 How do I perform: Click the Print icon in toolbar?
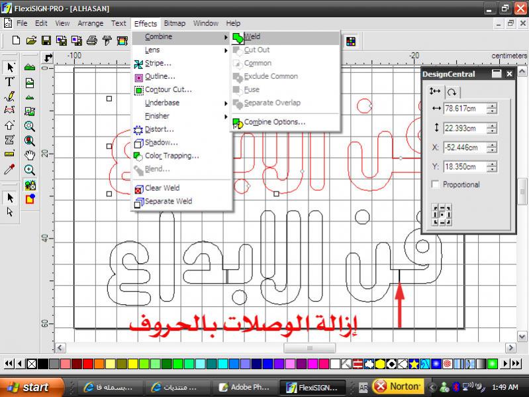(x=92, y=41)
